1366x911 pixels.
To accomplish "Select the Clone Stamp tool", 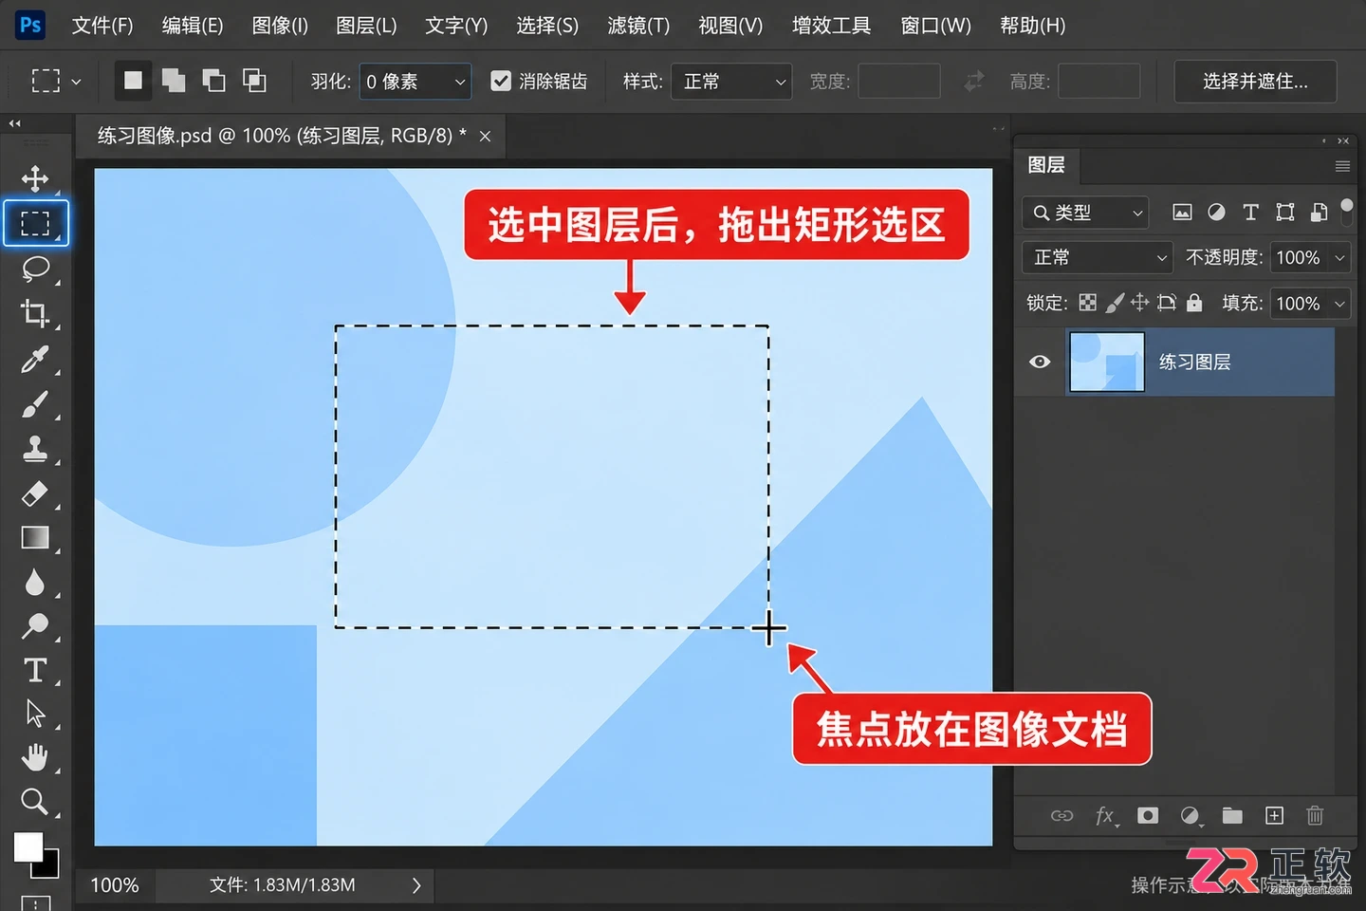I will (x=35, y=449).
